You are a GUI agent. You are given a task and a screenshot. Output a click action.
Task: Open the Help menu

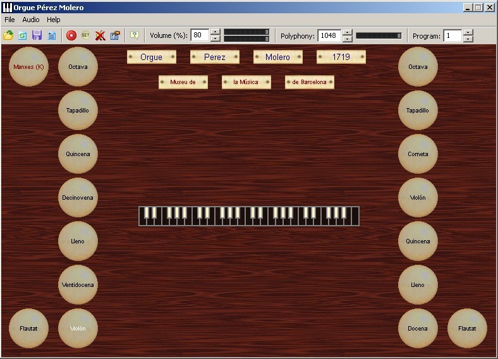[x=53, y=20]
